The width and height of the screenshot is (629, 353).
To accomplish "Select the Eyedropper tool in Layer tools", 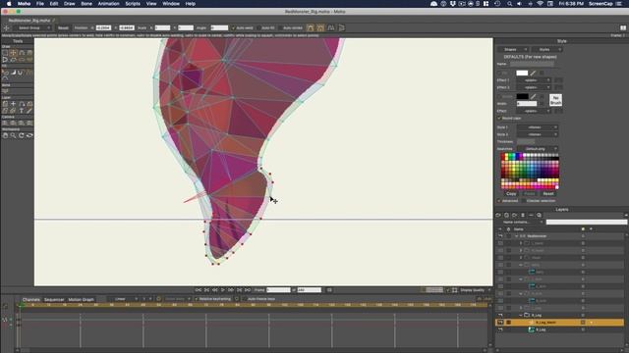I will pos(29,111).
